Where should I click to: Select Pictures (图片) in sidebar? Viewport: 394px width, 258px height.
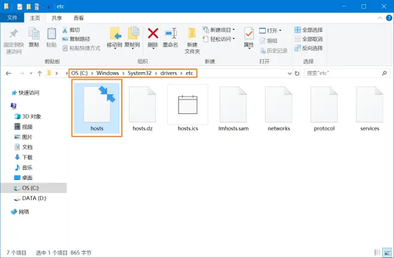[x=23, y=137]
